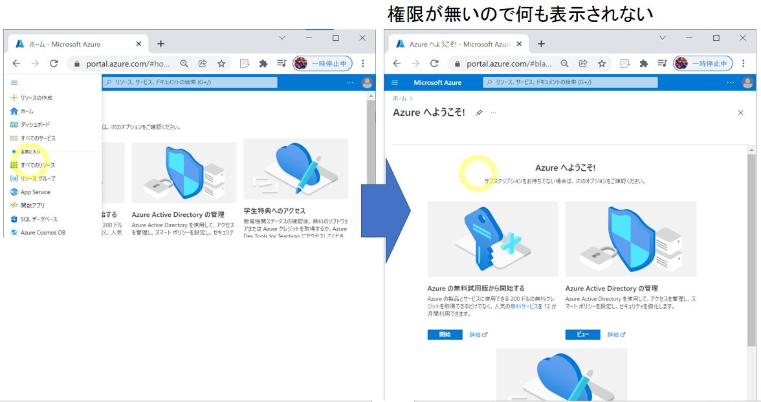The image size is (761, 402).
Task: Click Azure Active Directory shield image in left window
Action: [x=184, y=172]
